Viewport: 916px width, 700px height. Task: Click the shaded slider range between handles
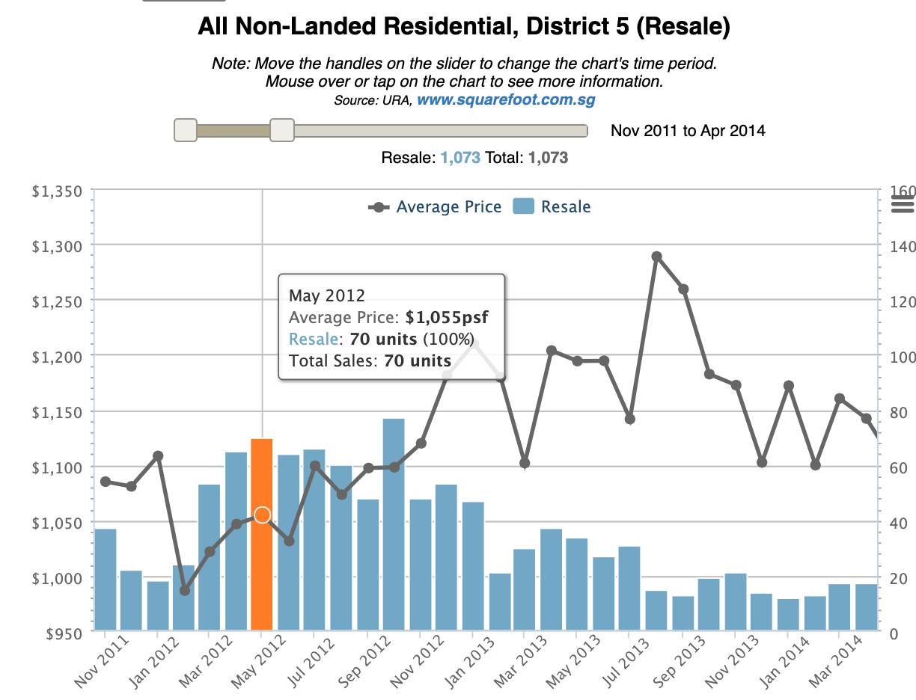click(x=233, y=131)
